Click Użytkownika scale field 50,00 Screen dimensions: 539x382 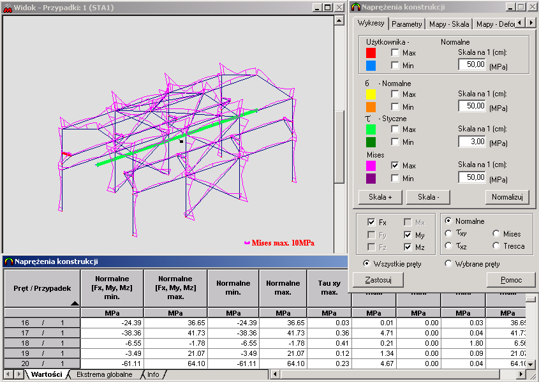coord(472,64)
